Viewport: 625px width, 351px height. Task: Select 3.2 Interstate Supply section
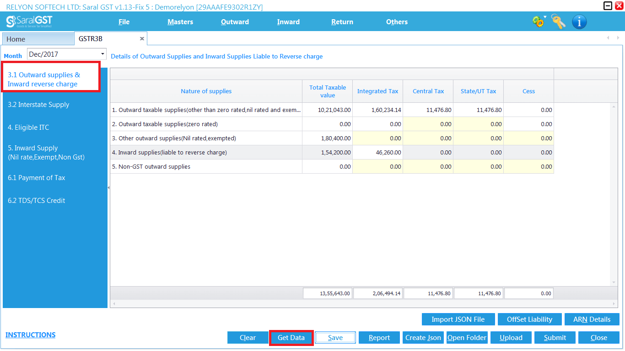(x=38, y=105)
